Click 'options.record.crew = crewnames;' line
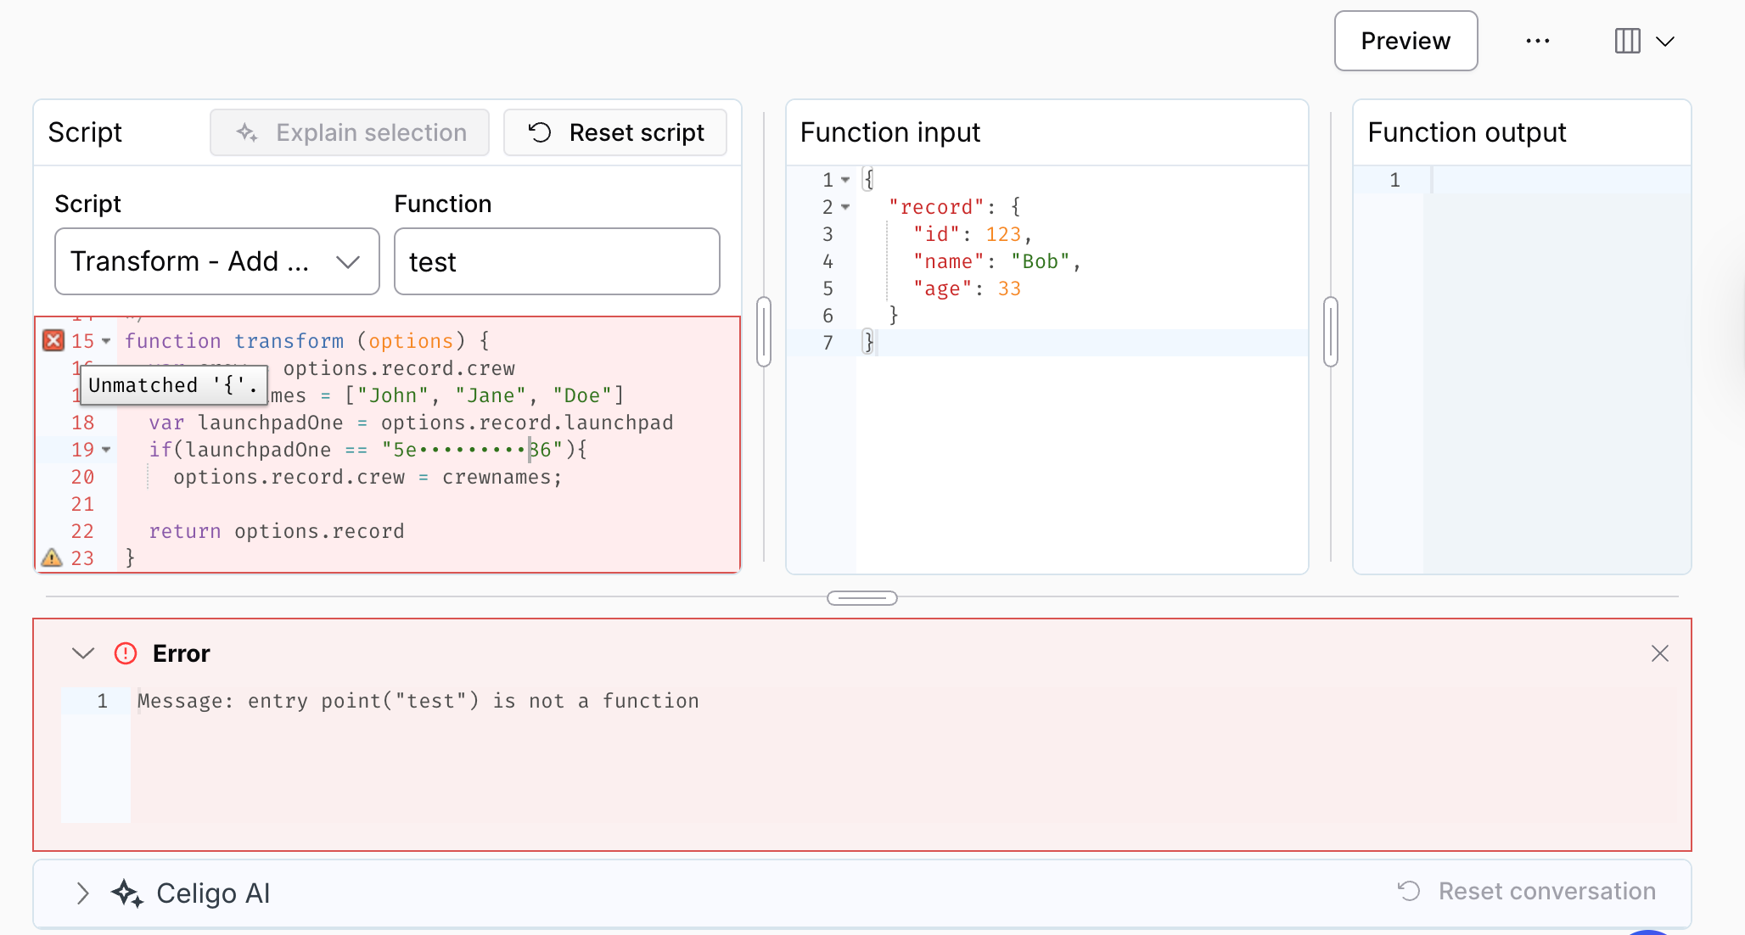1745x935 pixels. [x=368, y=477]
